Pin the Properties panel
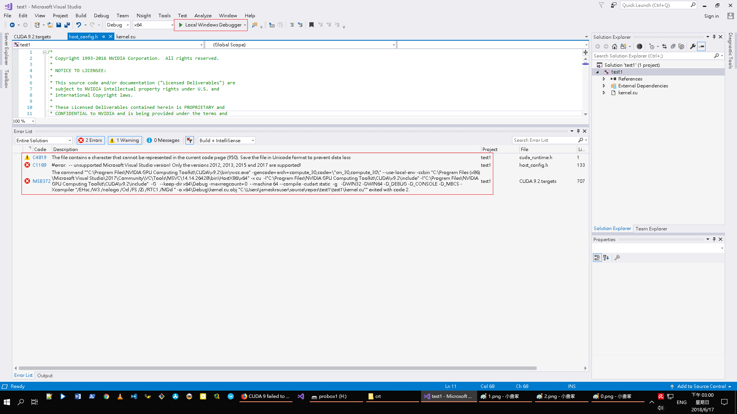The height and width of the screenshot is (414, 737). click(714, 239)
